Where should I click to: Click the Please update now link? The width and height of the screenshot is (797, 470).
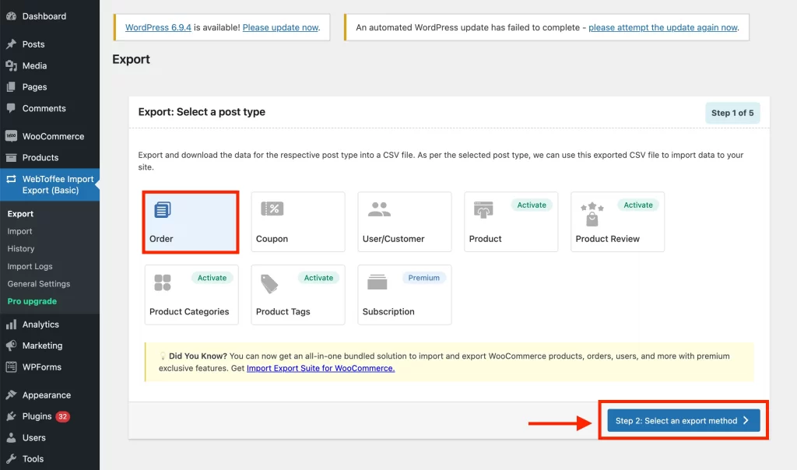point(282,26)
